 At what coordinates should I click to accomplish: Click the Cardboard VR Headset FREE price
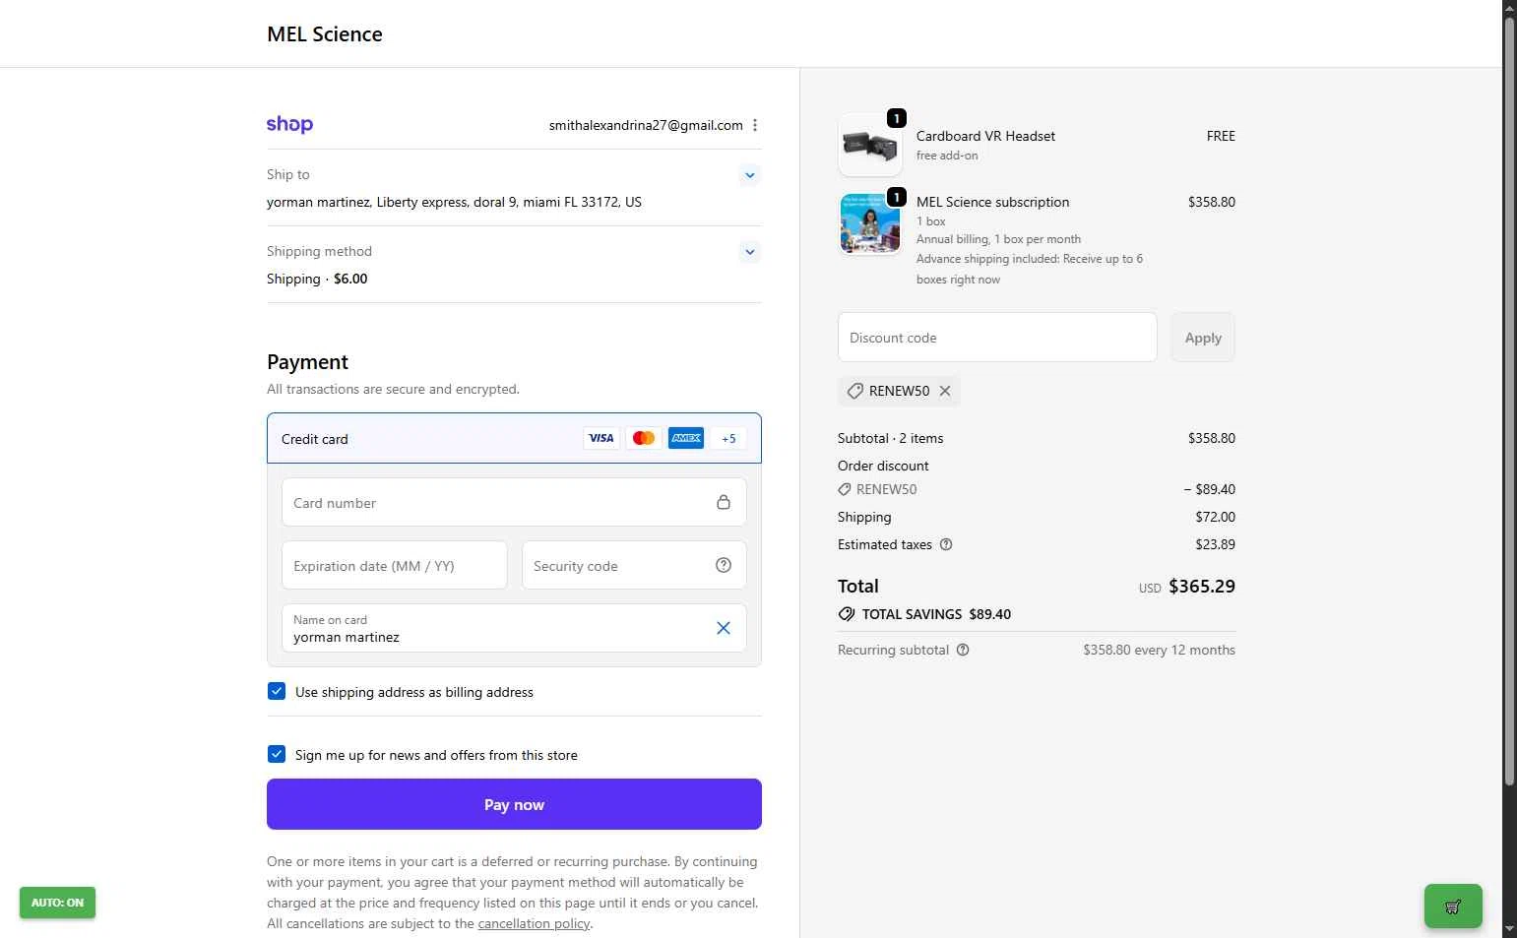[x=1221, y=136]
